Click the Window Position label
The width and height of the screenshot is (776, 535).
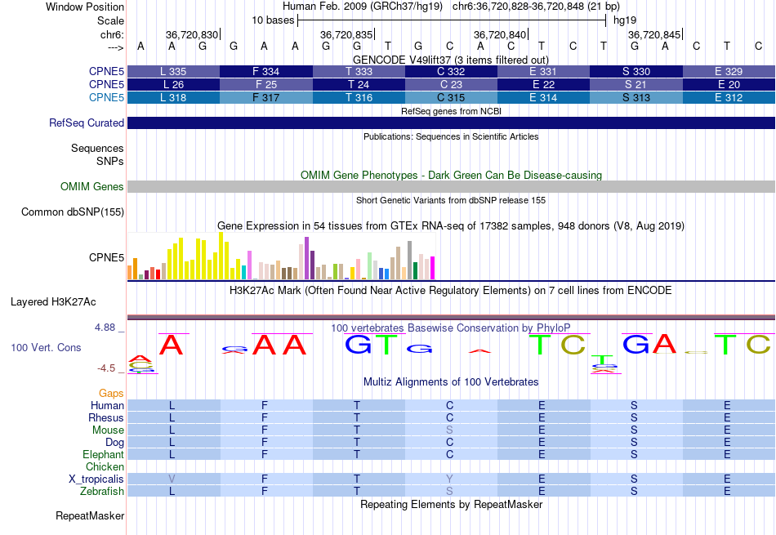point(85,7)
